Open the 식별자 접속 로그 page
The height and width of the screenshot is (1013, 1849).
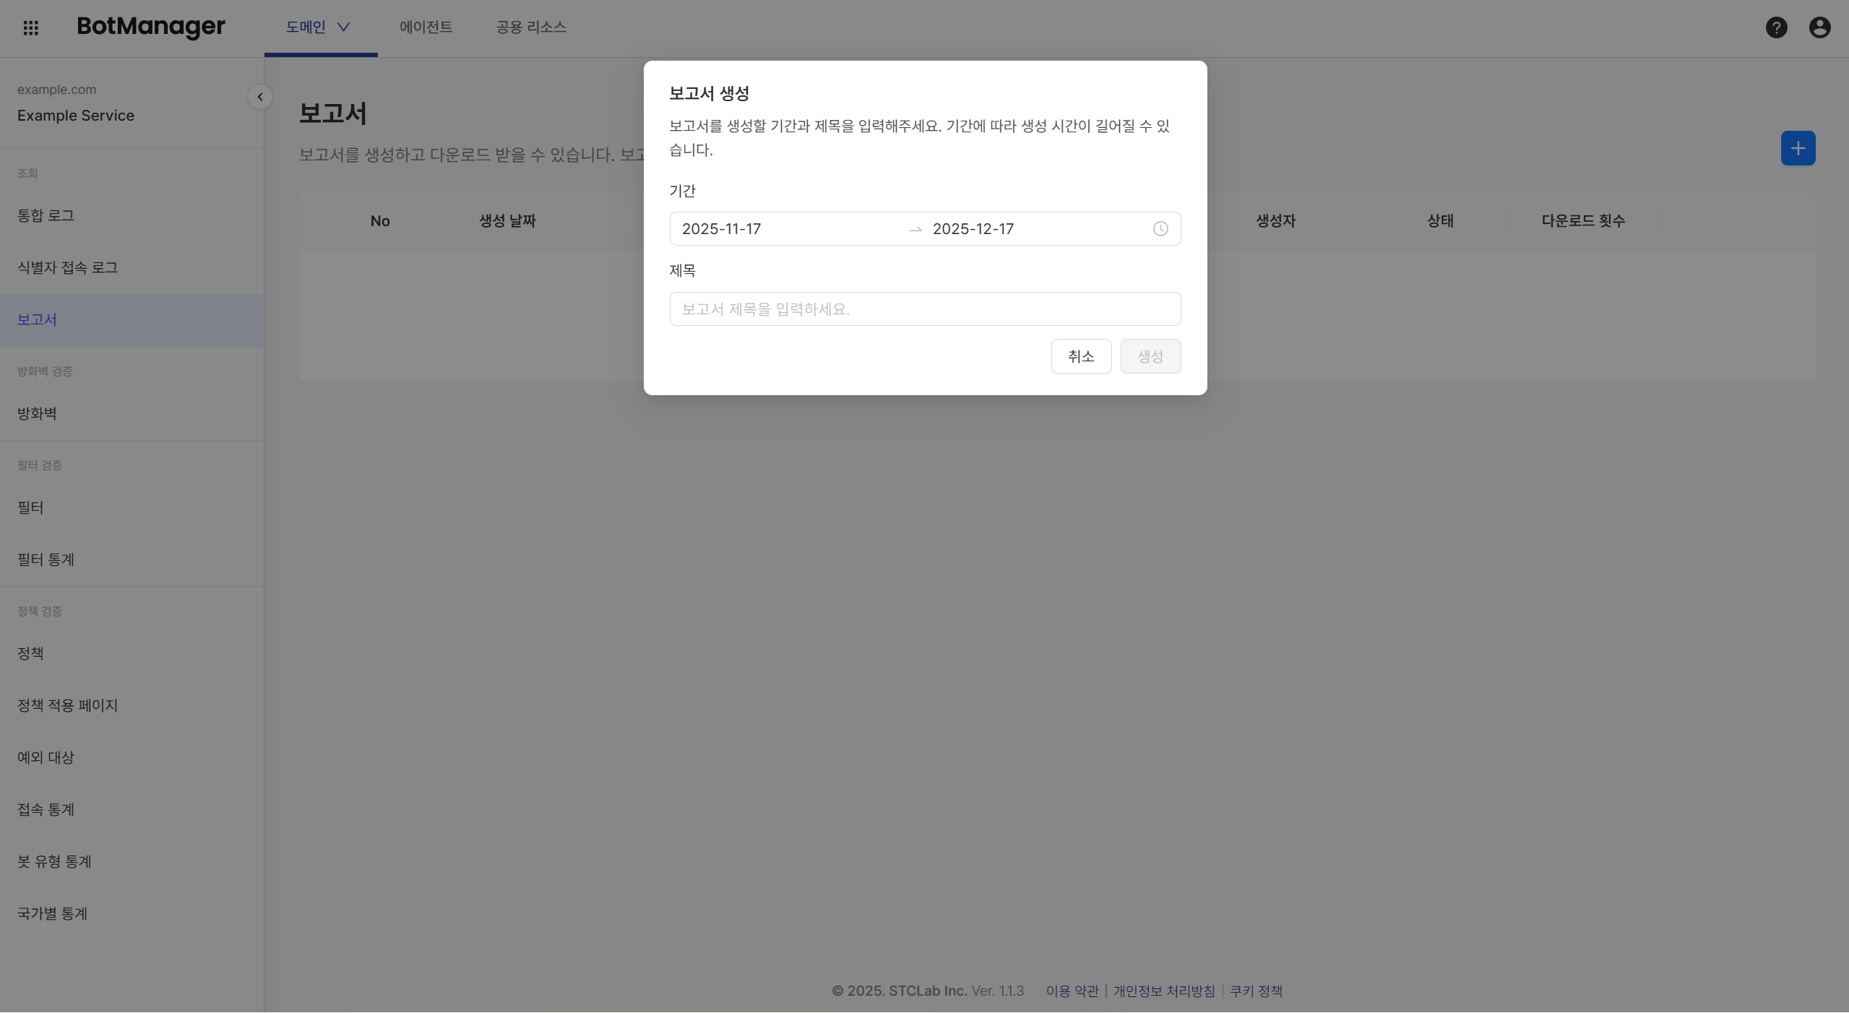click(x=66, y=267)
